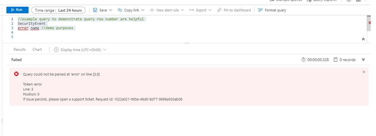Click the pane splitter ellipsis handle
The height and width of the screenshot is (136, 376).
[x=187, y=43]
